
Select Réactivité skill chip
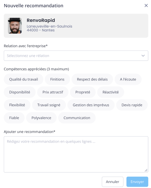click(111, 92)
